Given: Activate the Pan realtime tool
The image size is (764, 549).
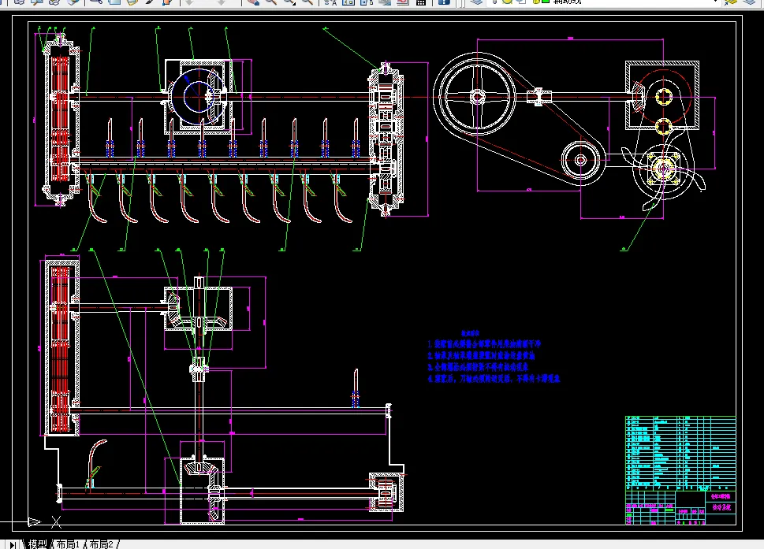Looking at the screenshot, I should click(252, 2).
